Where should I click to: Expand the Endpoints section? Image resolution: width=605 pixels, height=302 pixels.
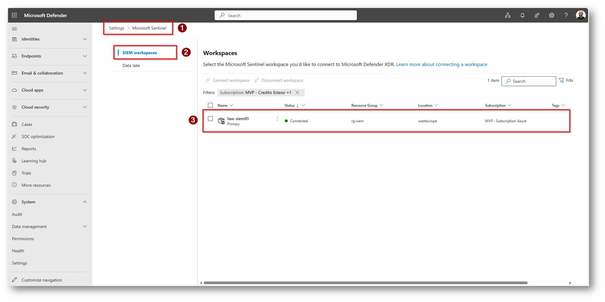(85, 56)
